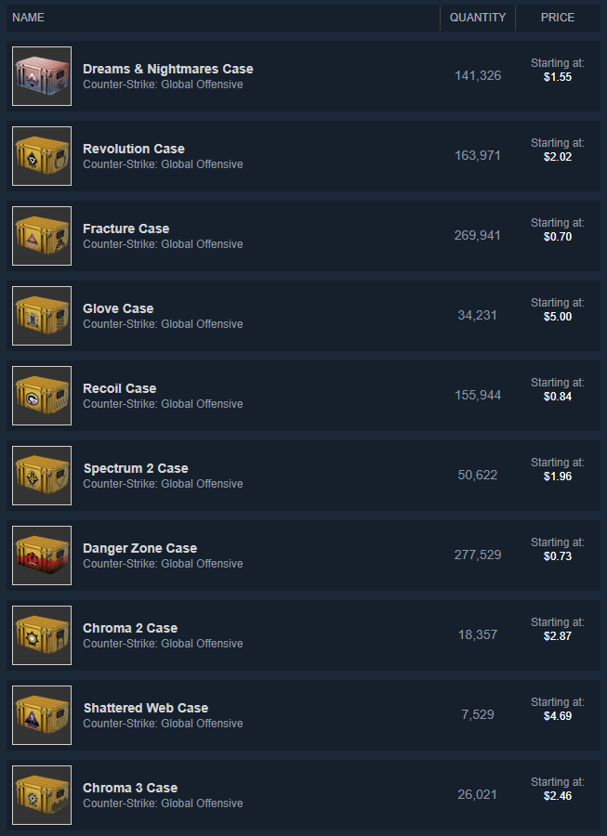This screenshot has width=607, height=836.
Task: Open the Dreams & Nightmares Case title link
Action: click(168, 69)
